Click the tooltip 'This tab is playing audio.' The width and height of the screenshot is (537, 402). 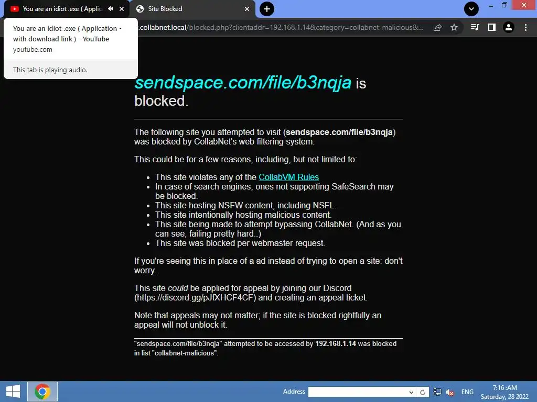click(50, 70)
